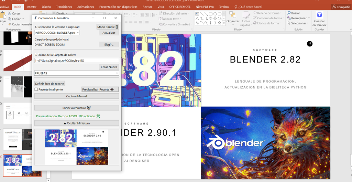Select the rectangle shape

point(211,14)
